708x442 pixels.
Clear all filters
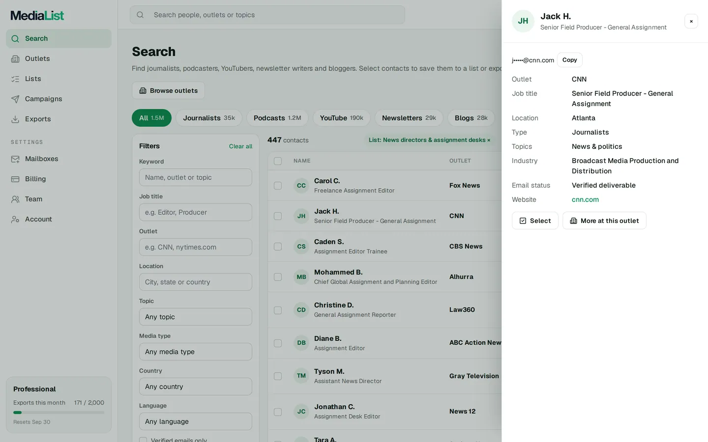[x=240, y=146]
